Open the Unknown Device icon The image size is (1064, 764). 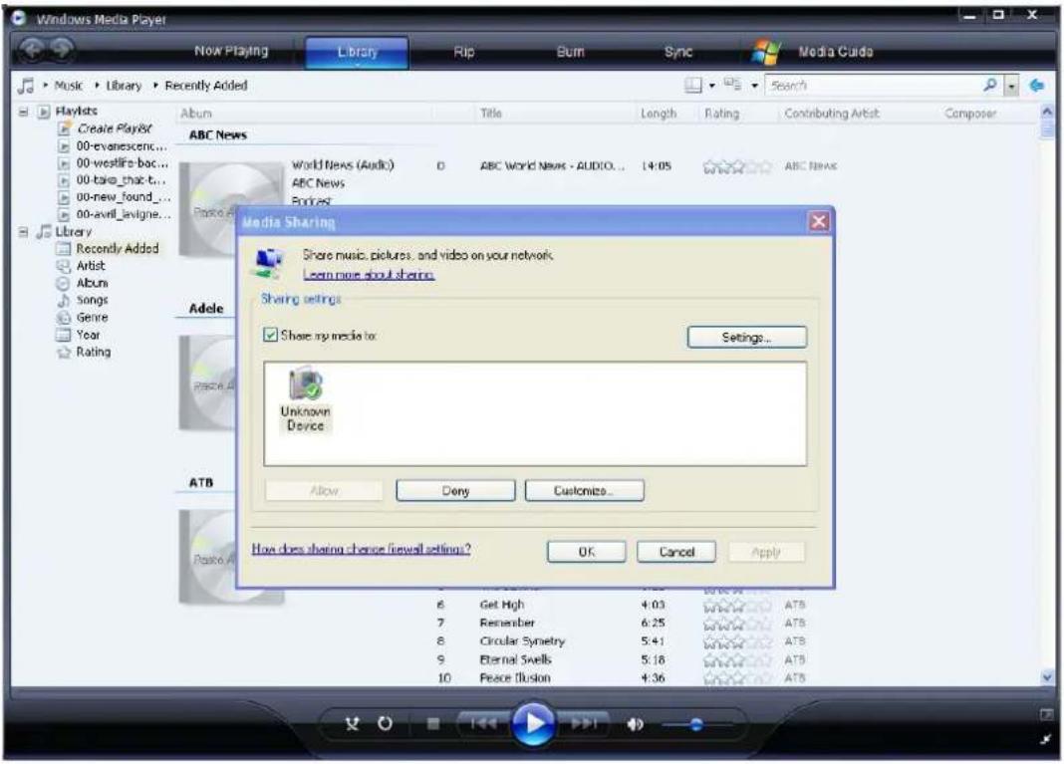306,400
